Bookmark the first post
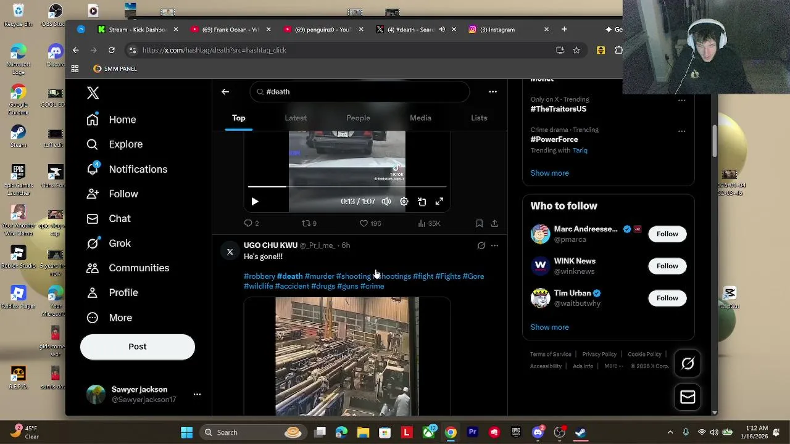Viewport: 790px width, 444px height. click(479, 223)
